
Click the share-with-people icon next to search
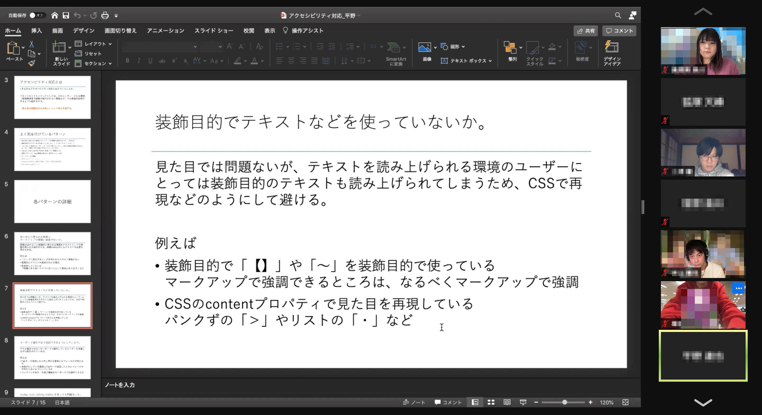click(632, 15)
